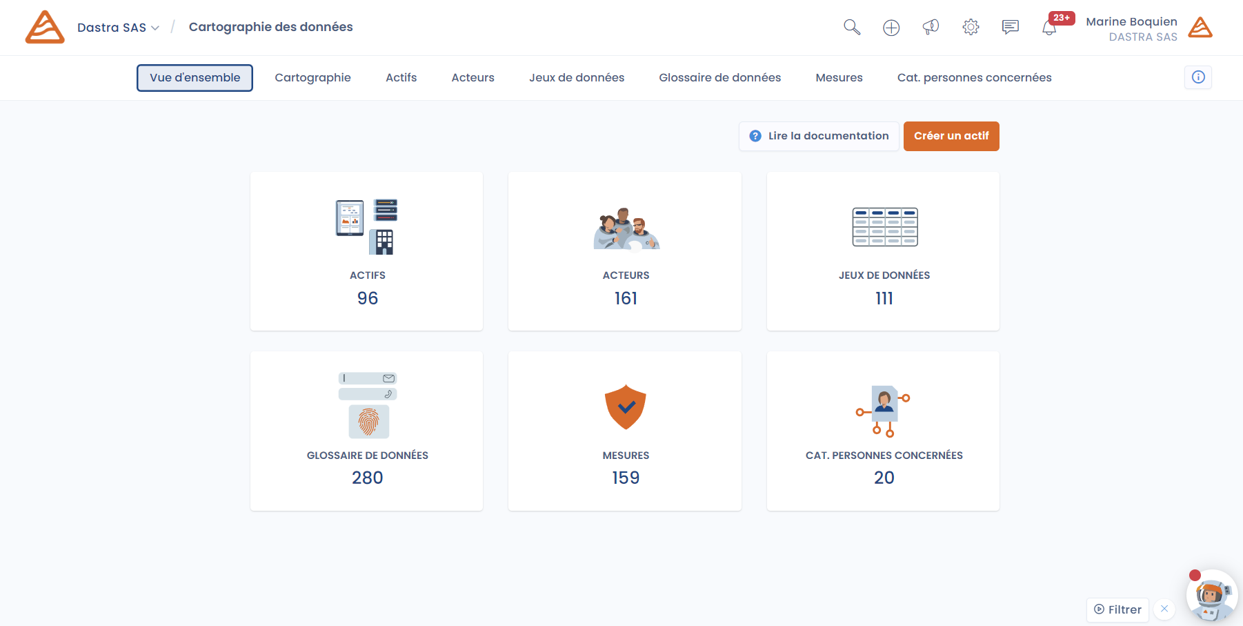Screen dimensions: 1243x626
Task: Click the DASTRA SAS text under username
Action: (1143, 37)
